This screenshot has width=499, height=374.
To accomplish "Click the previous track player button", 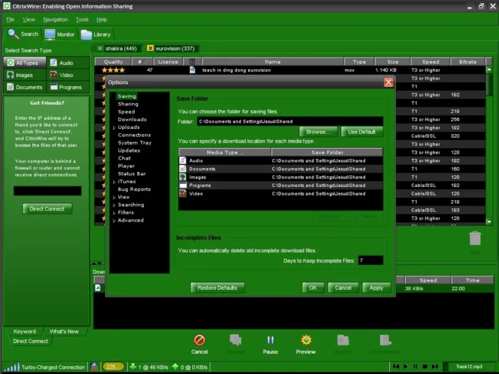I will point(396,367).
